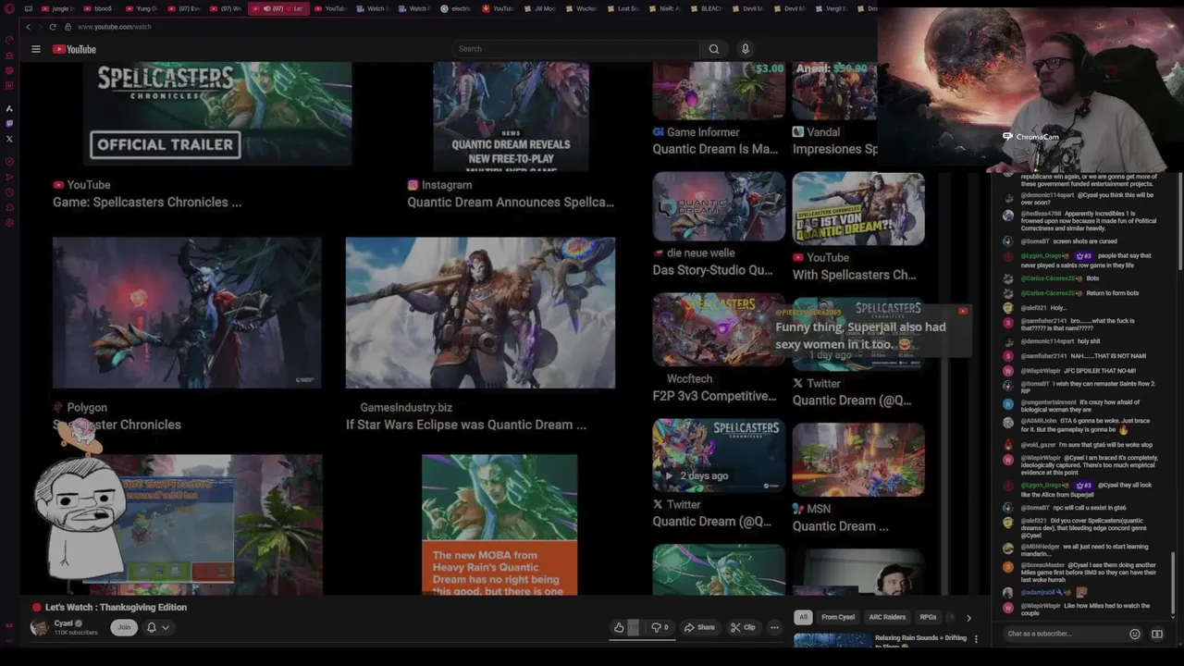Open Game Informer 'Quantic Dream Is Ma...' result
Screen dimensions: 1184x666
pyautogui.click(x=715, y=149)
